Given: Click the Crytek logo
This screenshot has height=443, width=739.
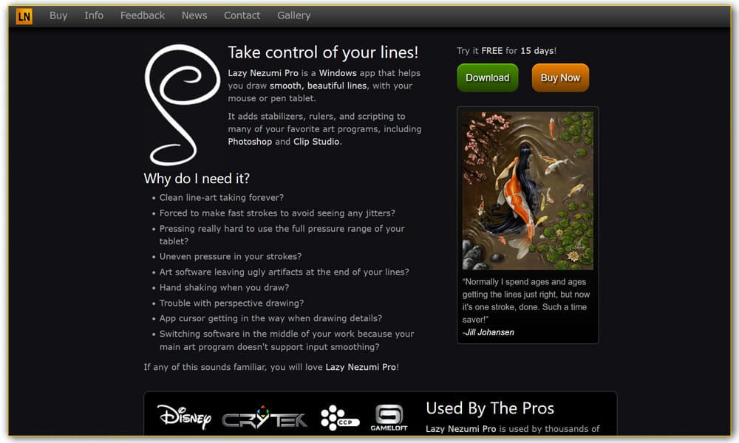Looking at the screenshot, I should [265, 418].
